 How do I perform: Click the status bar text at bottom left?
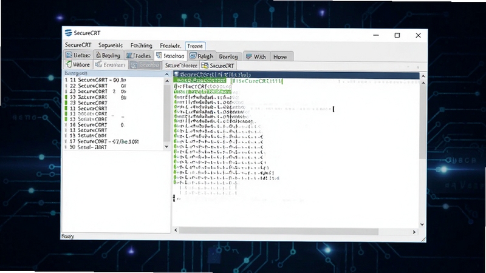67,236
